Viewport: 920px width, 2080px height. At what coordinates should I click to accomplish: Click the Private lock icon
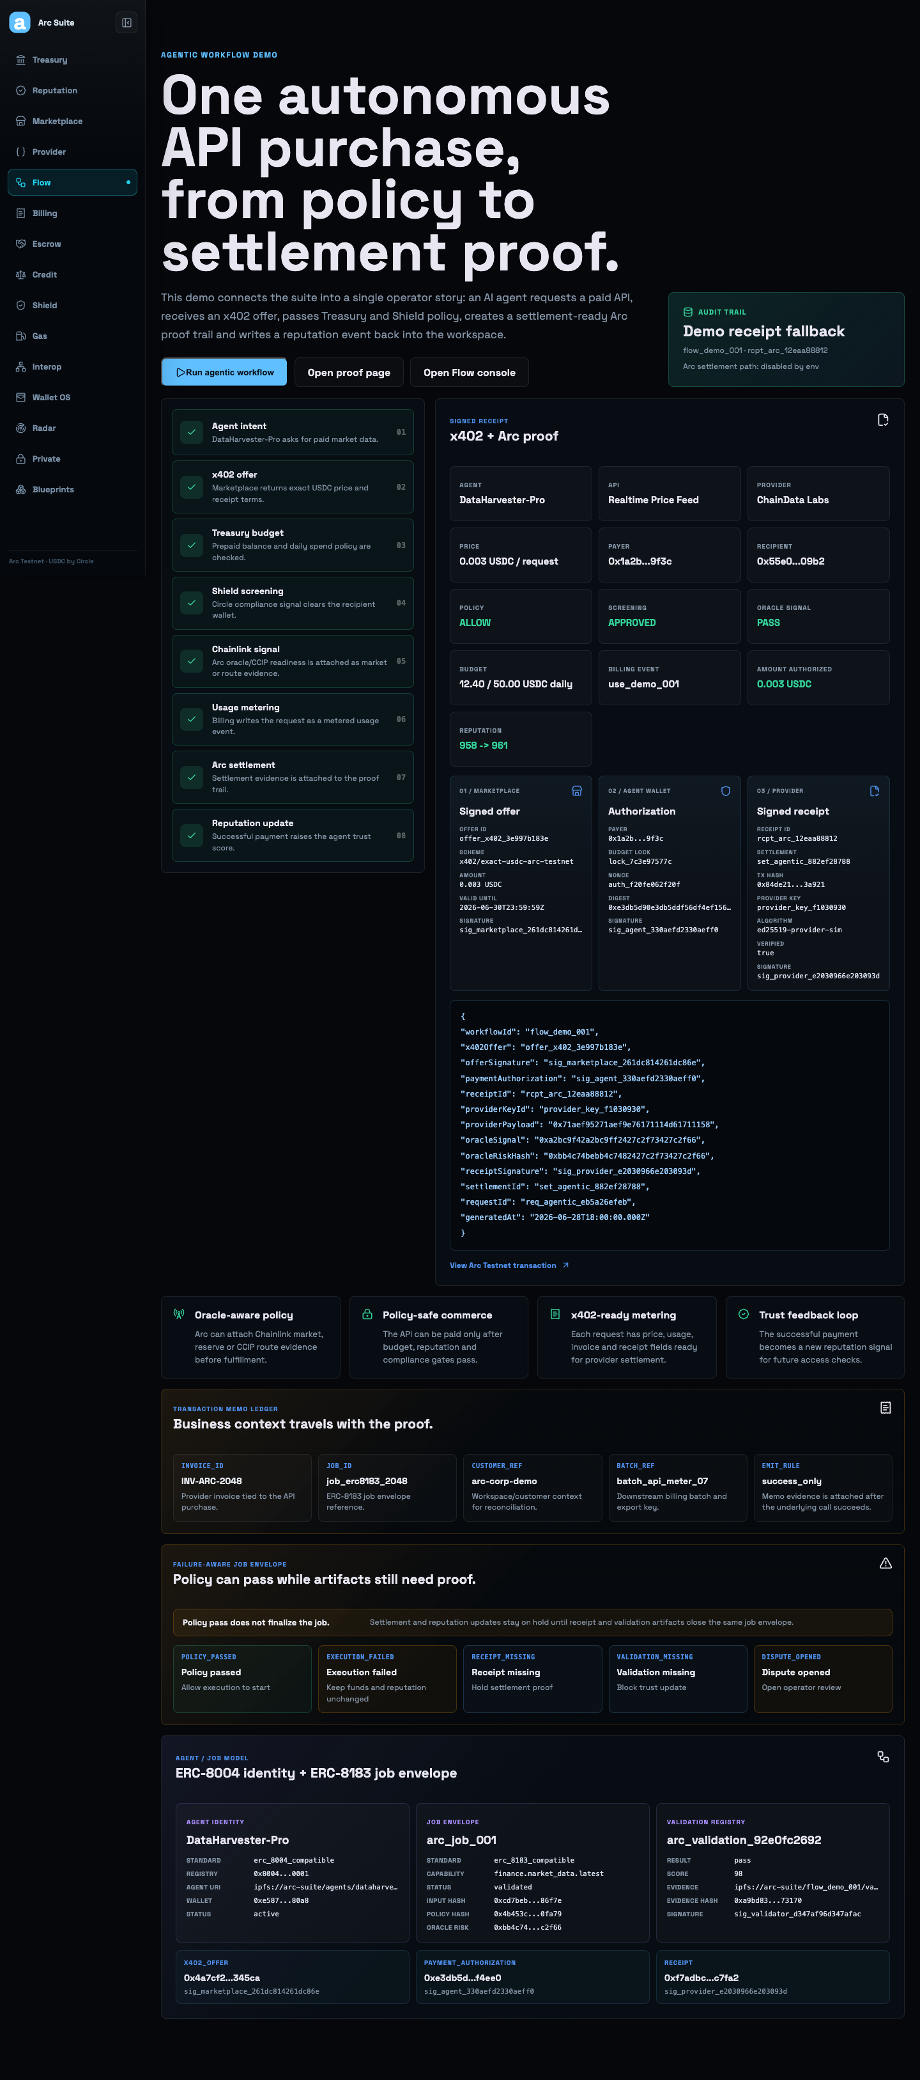click(21, 458)
